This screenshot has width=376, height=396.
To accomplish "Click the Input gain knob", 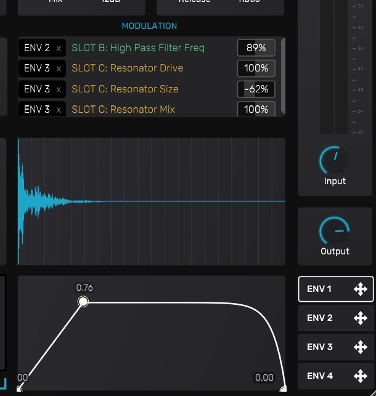I will click(x=335, y=161).
